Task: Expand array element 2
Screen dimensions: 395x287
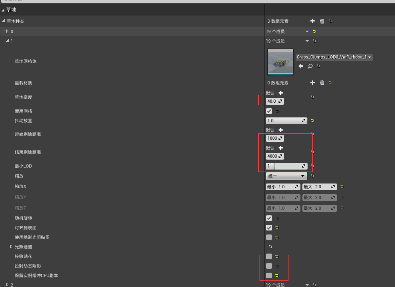Action: click(x=7, y=285)
